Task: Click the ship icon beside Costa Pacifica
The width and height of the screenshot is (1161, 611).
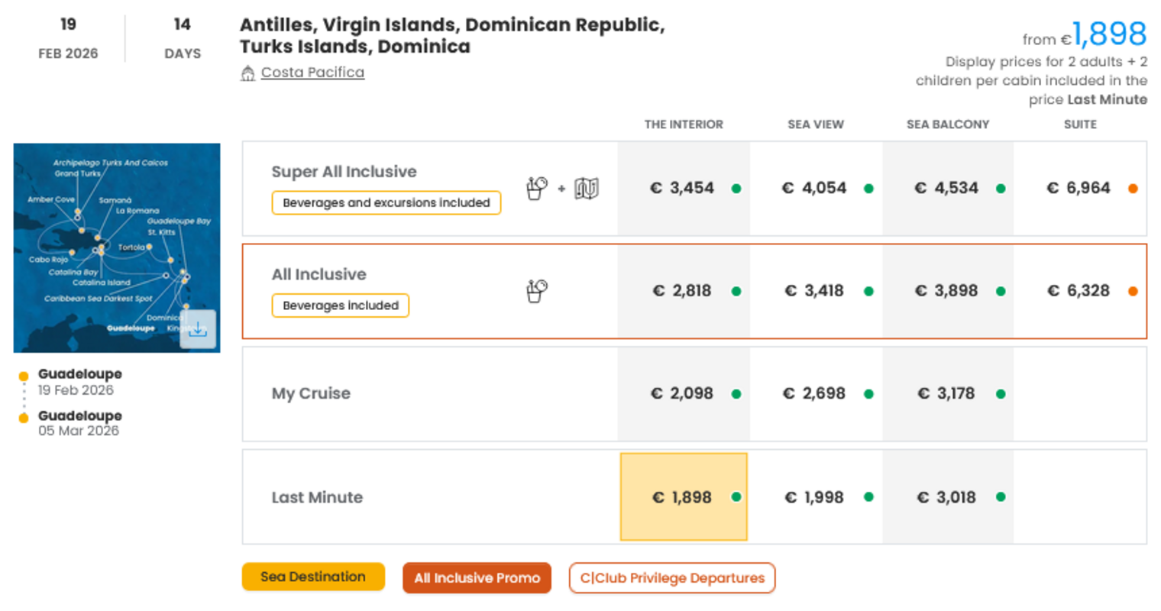Action: (247, 73)
